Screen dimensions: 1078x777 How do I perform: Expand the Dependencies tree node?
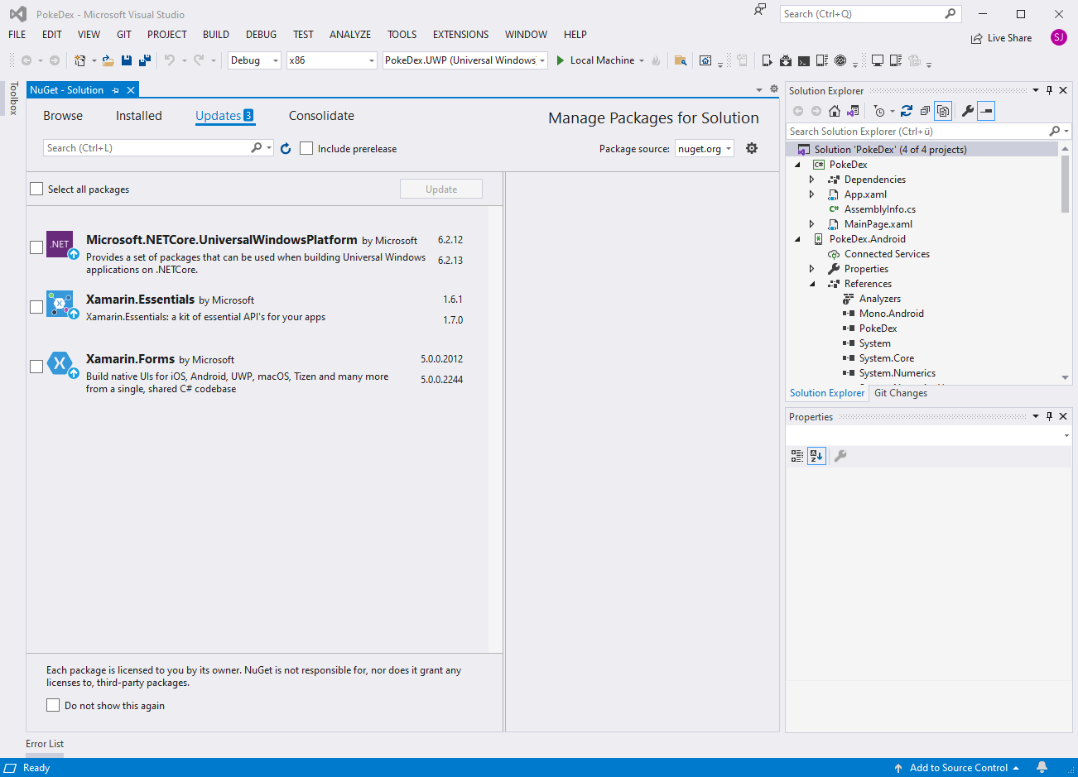point(811,180)
